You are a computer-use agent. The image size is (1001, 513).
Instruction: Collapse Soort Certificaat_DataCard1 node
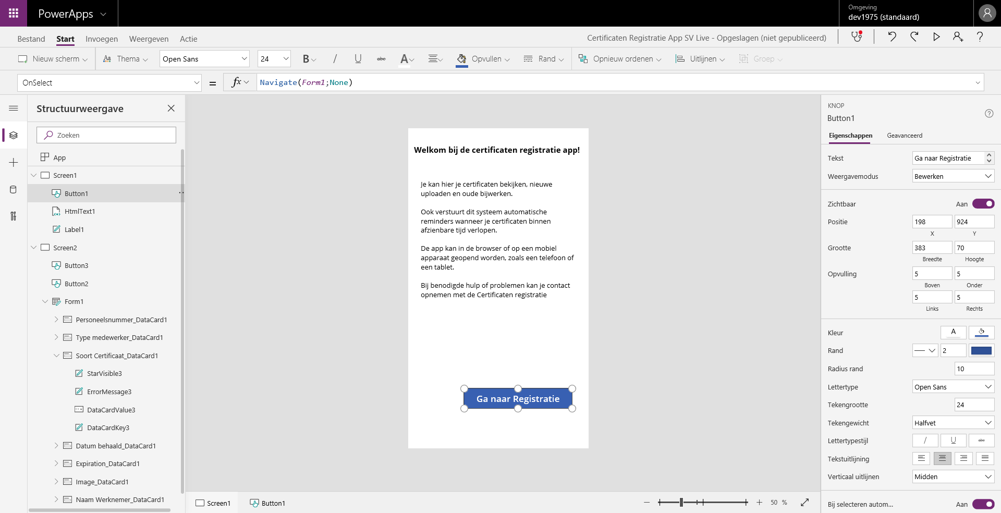click(x=56, y=356)
